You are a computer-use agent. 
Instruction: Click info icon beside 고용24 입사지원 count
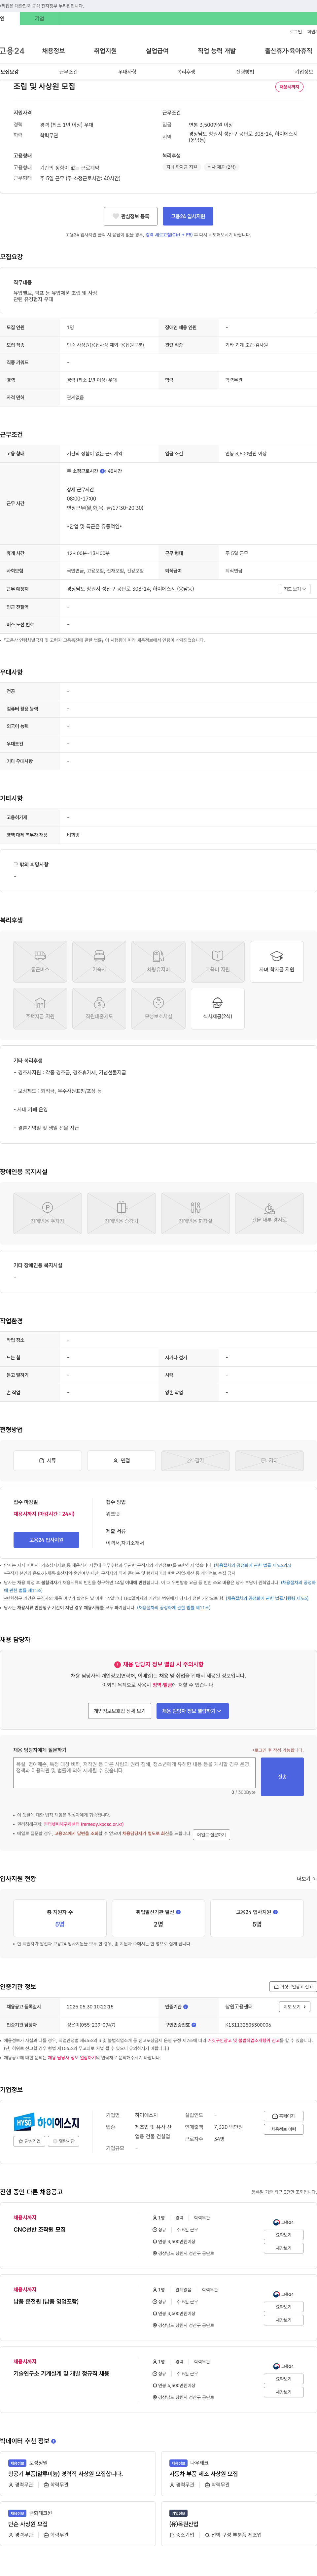[x=275, y=1912]
